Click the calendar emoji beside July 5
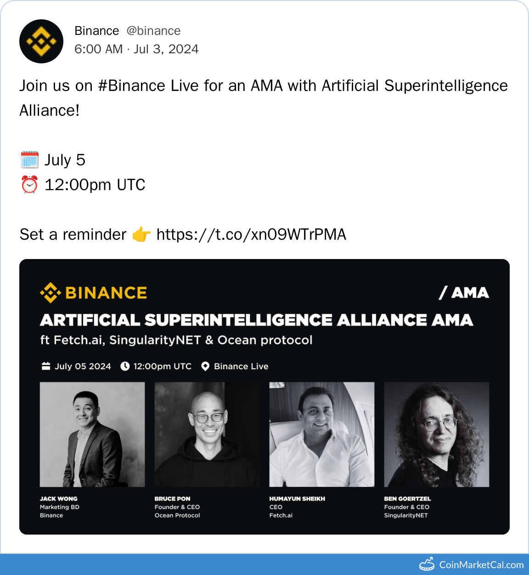Screen dimensions: 529x575 [x=29, y=160]
